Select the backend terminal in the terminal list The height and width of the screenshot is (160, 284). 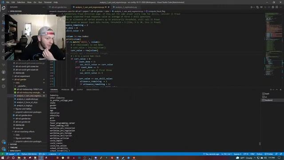[272, 100]
